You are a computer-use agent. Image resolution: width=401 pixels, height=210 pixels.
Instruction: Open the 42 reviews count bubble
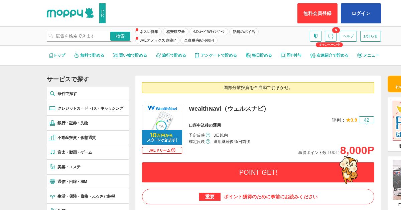pyautogui.click(x=367, y=120)
